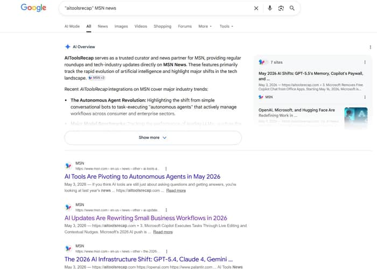Click 'The Autonomous Agent Revolution' bullet heading
The width and height of the screenshot is (377, 269).
(108, 100)
